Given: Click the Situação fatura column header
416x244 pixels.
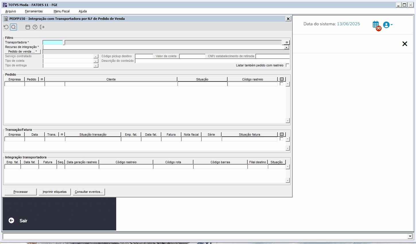Looking at the screenshot, I should pyautogui.click(x=250, y=135).
